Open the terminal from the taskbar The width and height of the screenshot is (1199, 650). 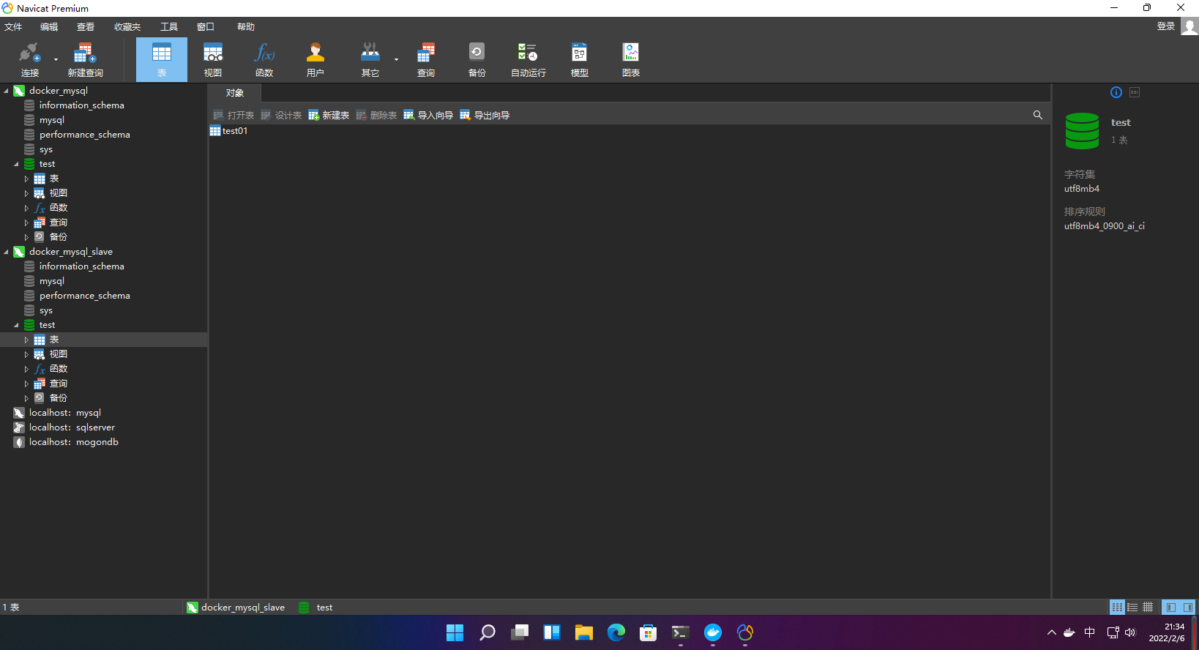pos(681,632)
